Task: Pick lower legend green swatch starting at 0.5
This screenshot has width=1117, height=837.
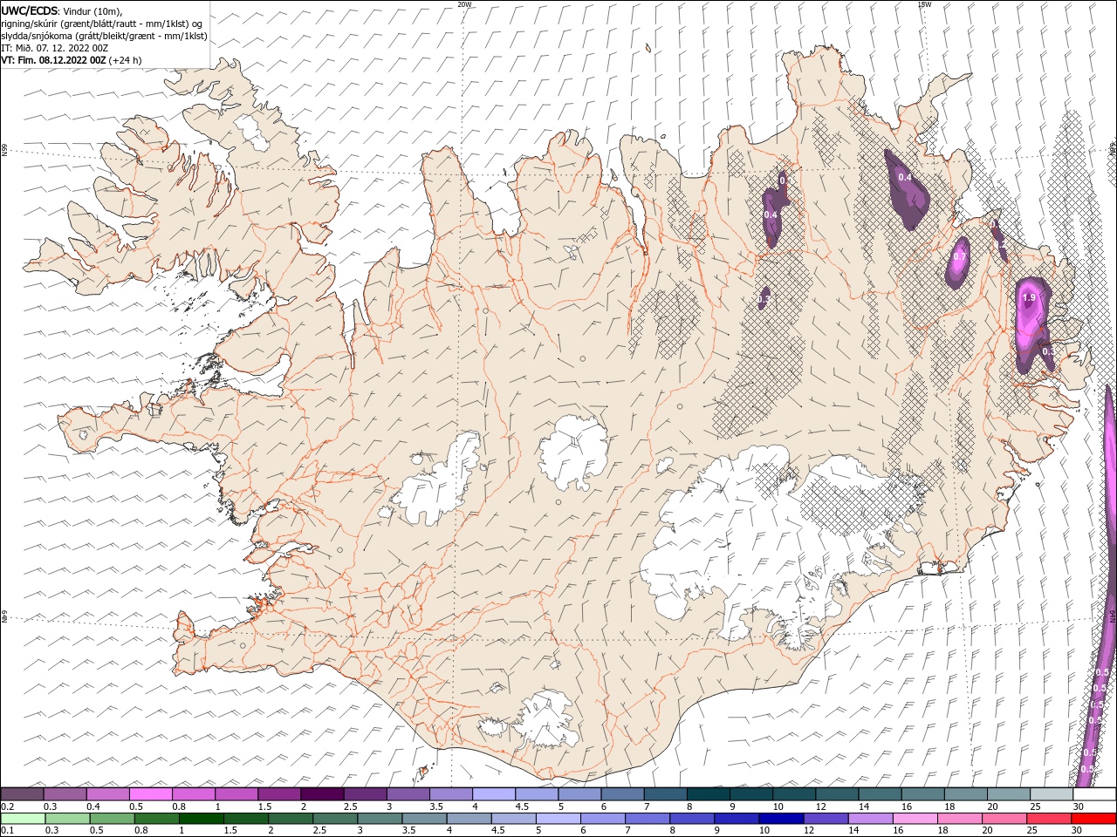Action: point(112,819)
